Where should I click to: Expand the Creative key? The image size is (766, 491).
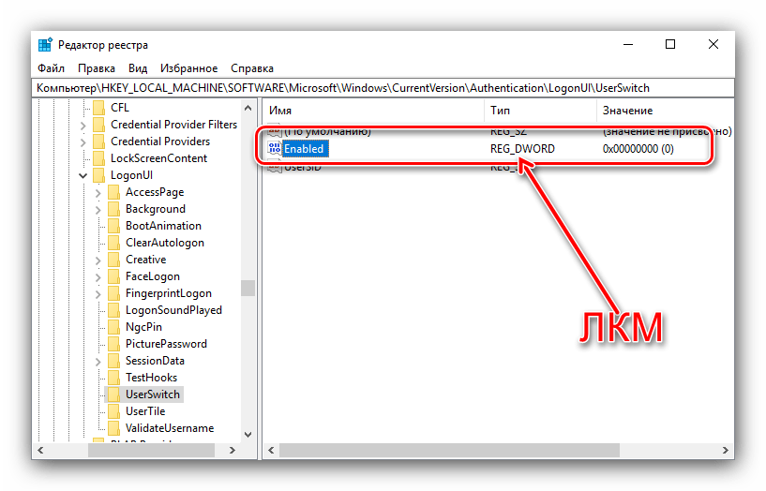pyautogui.click(x=98, y=260)
